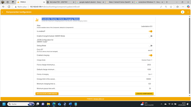
Task: Open the browser zoom magnifier icon
Action: (x=166, y=7)
